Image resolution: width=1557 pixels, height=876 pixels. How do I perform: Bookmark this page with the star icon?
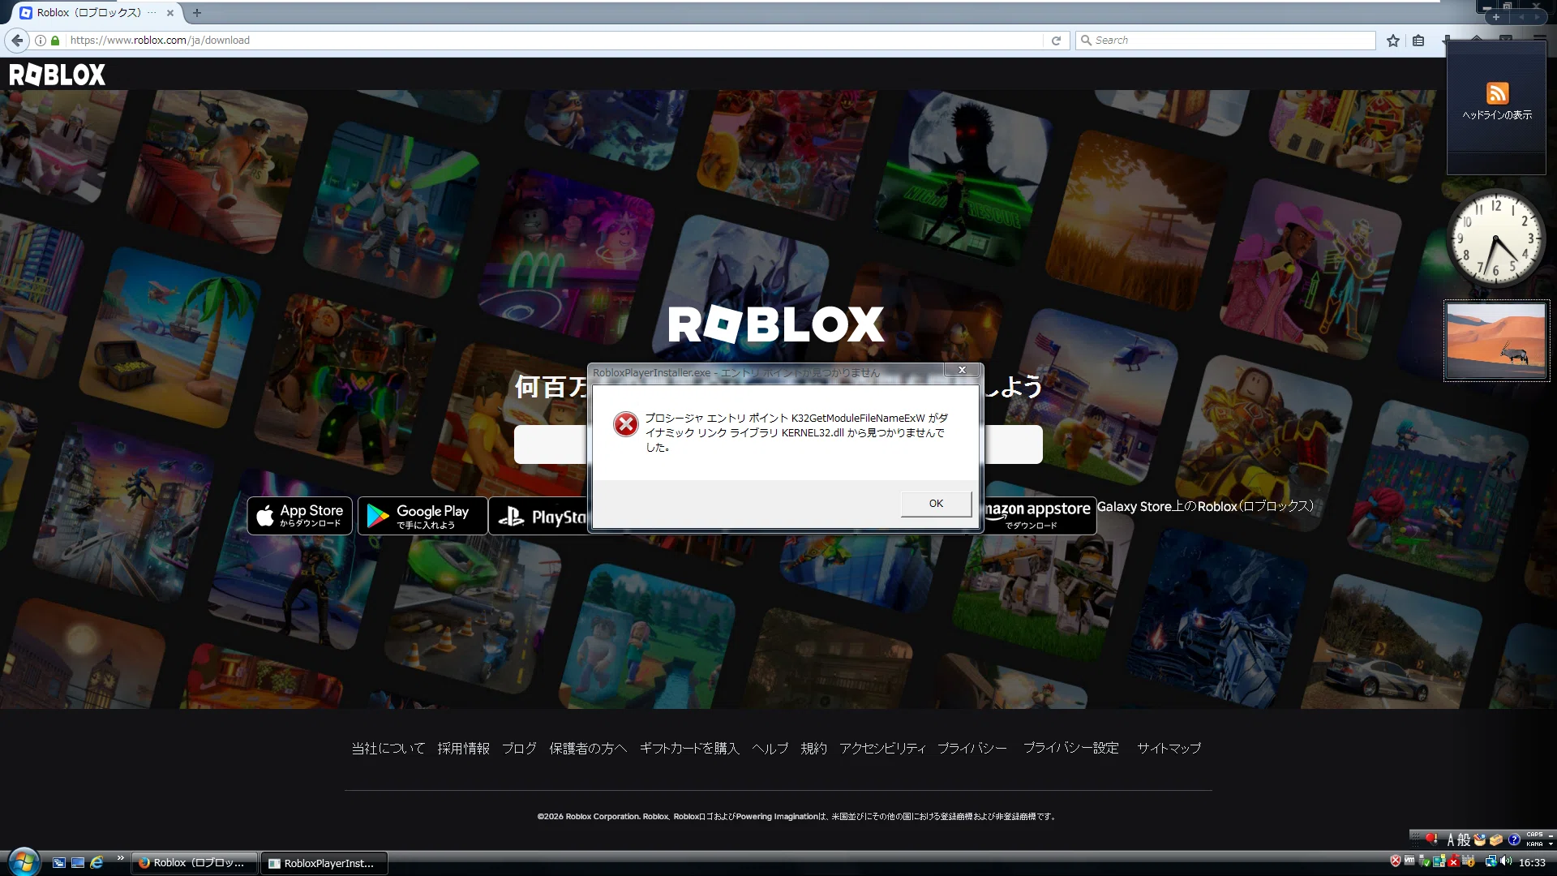click(x=1393, y=40)
